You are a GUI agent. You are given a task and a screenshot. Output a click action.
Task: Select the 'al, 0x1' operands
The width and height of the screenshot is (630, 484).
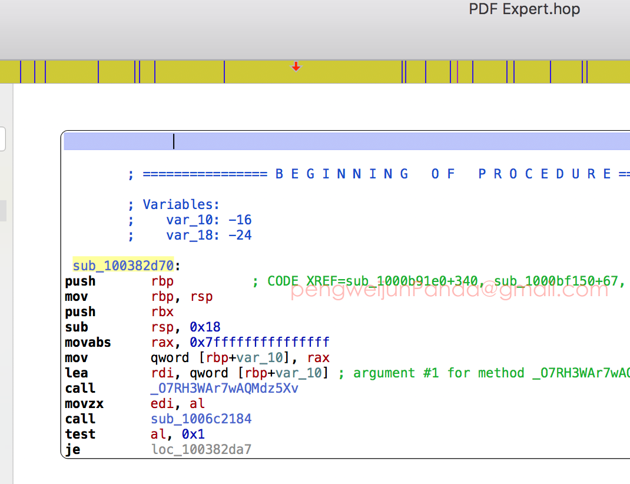(x=178, y=434)
